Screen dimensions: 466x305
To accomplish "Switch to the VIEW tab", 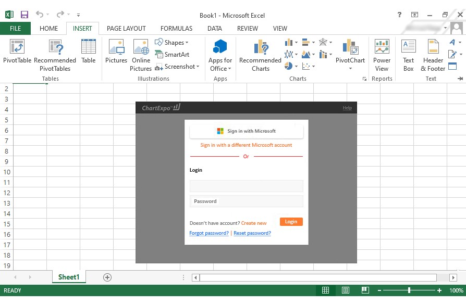I will (x=280, y=29).
